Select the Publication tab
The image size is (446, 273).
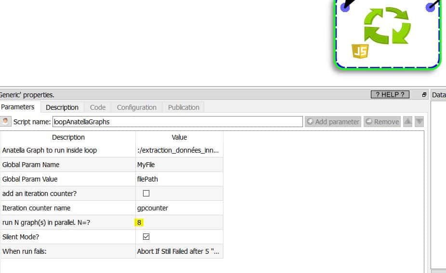(184, 107)
